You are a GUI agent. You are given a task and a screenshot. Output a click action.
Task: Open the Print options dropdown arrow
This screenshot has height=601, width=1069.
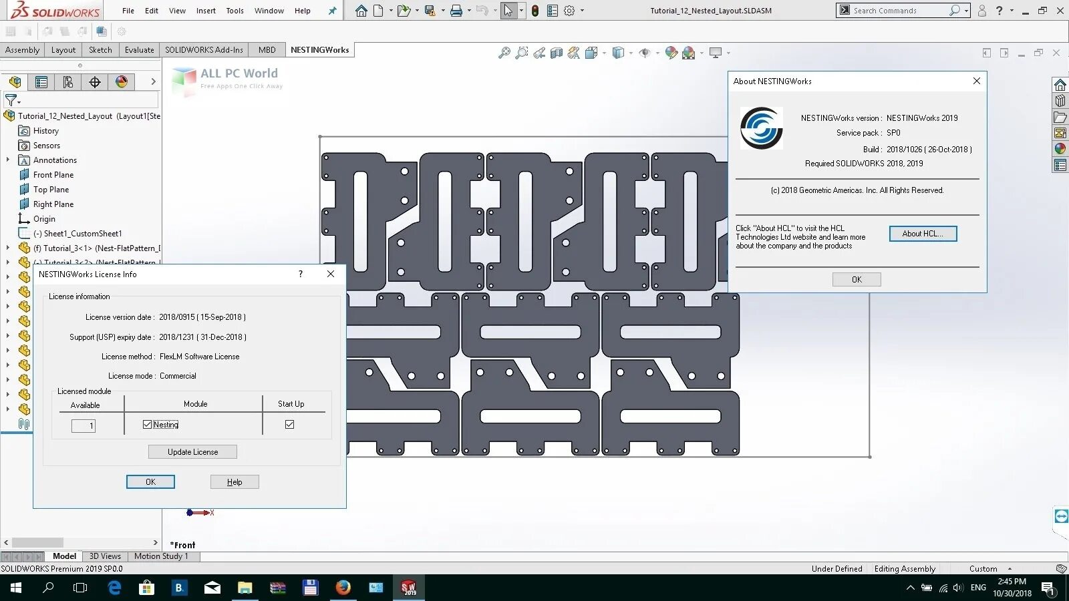tap(469, 11)
